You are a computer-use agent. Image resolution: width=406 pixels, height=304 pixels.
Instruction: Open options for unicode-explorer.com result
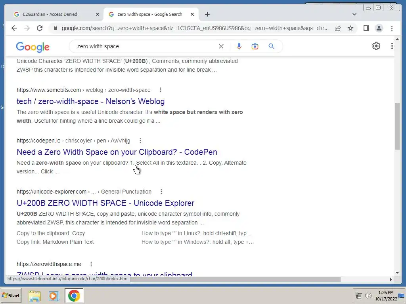click(x=161, y=192)
